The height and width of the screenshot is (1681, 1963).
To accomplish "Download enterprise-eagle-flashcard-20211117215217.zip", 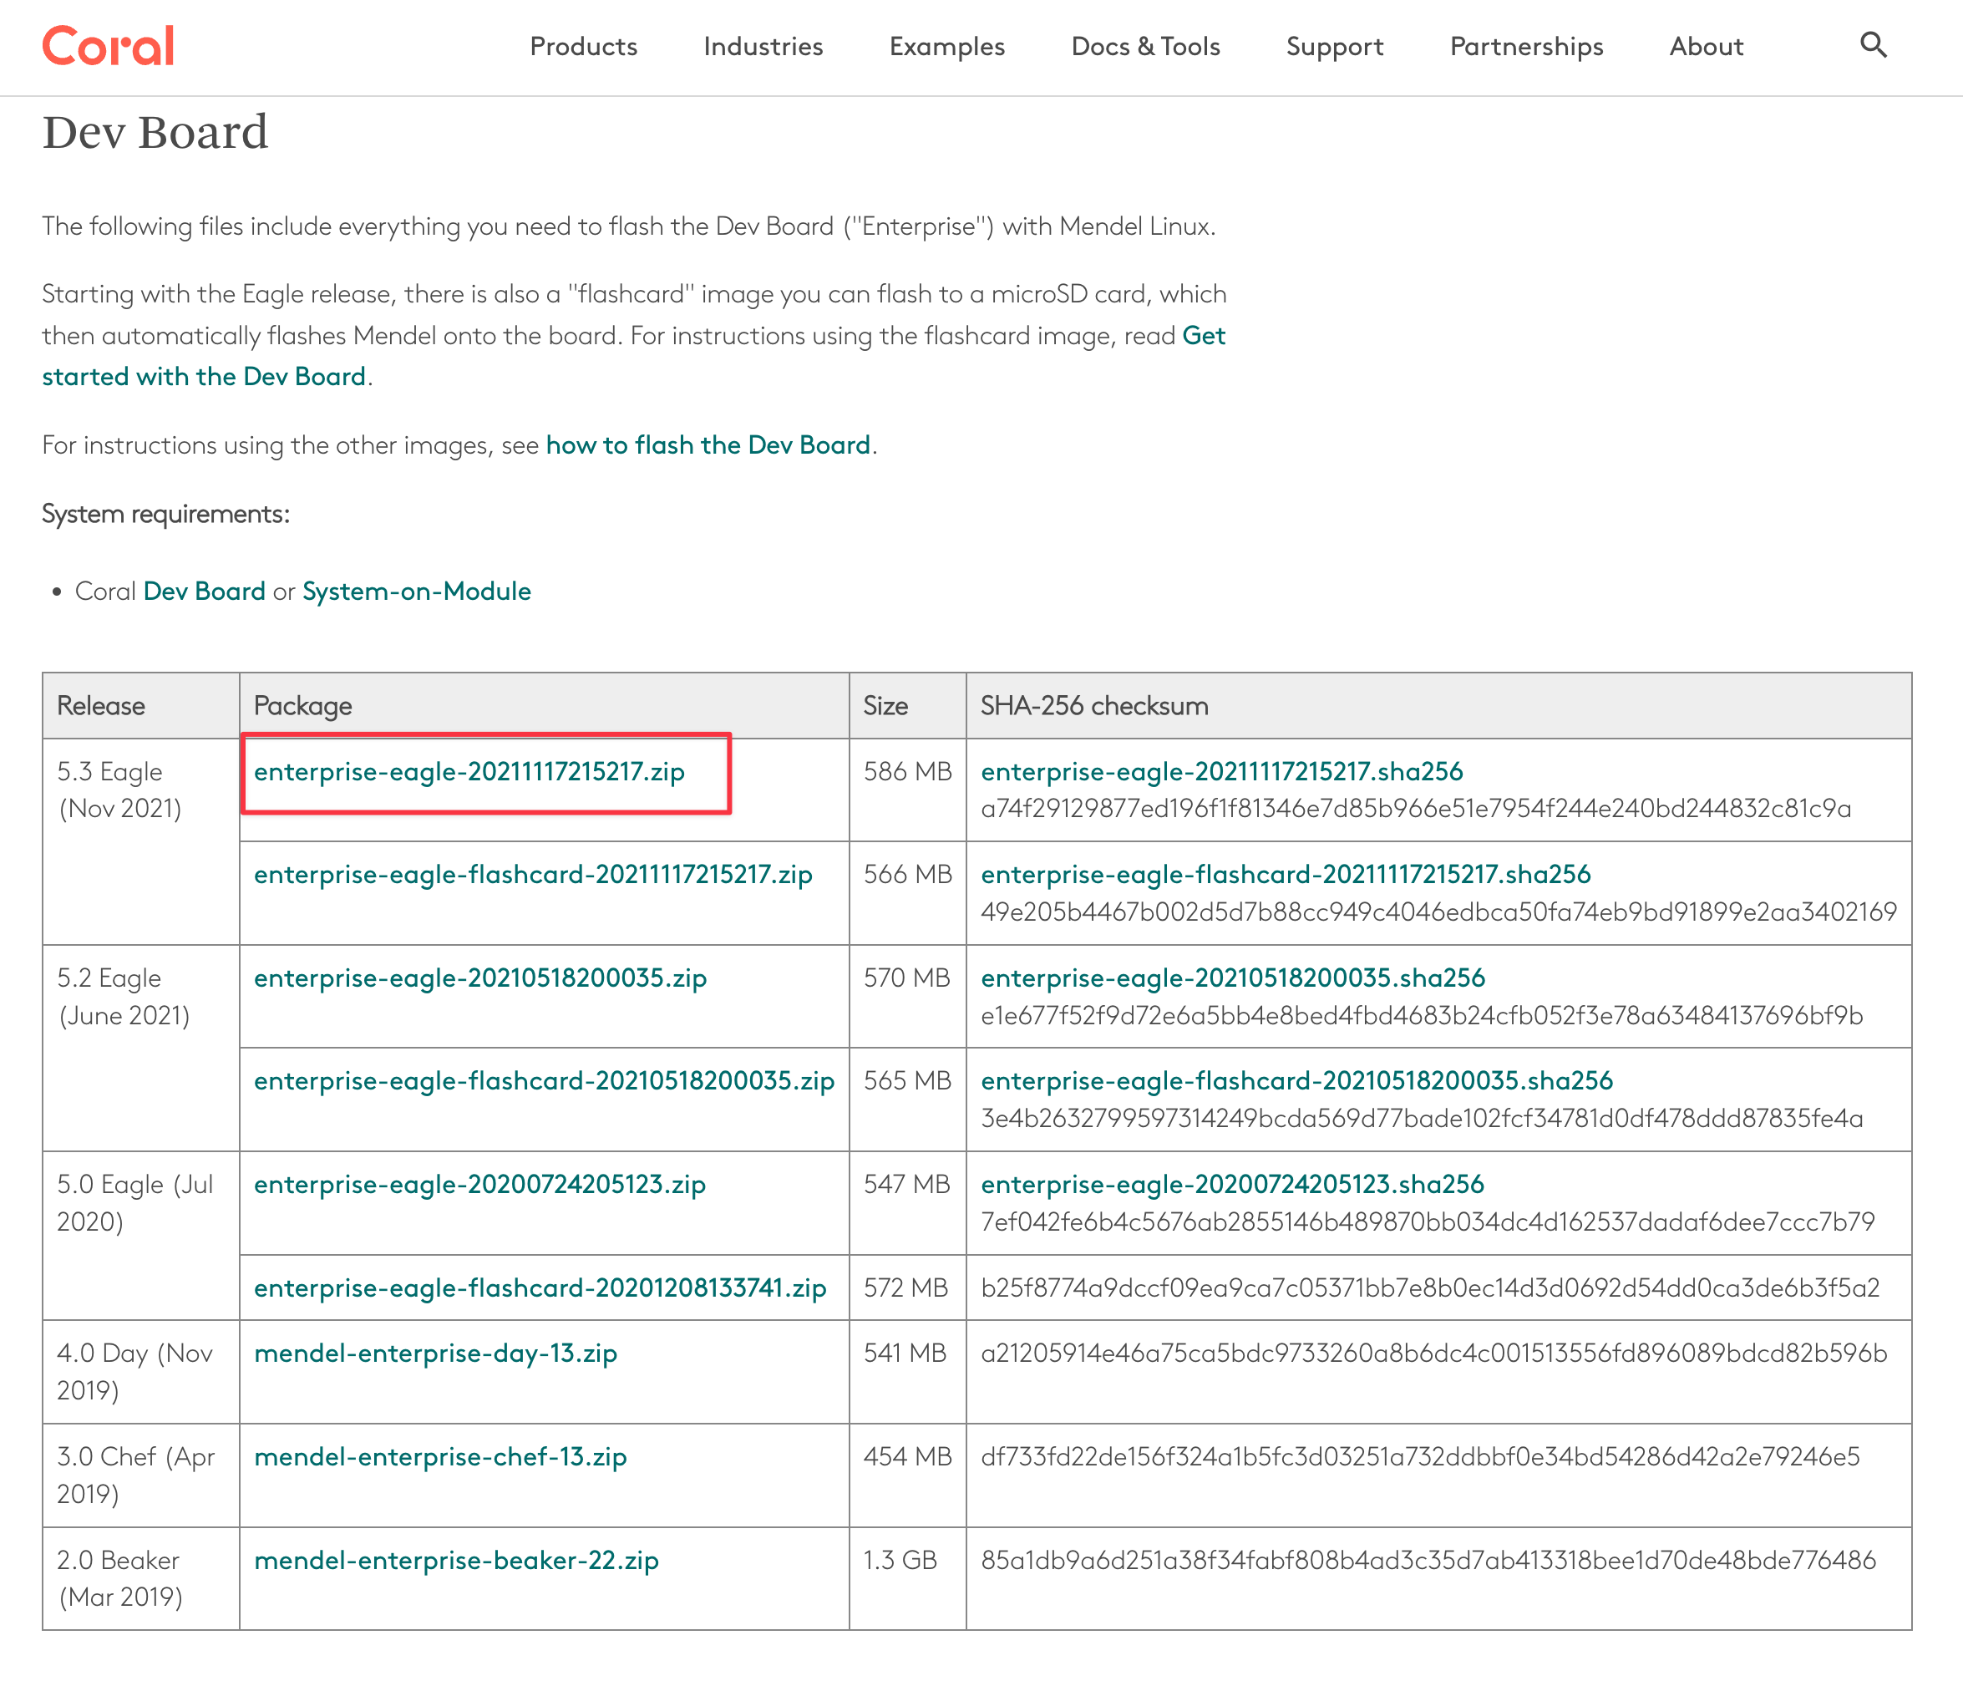I will 534,875.
